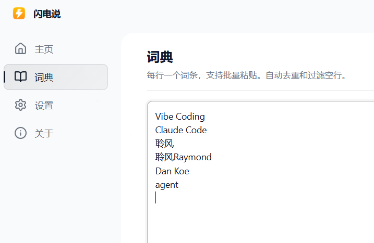Open the 设置 page
The image size is (374, 243).
tap(44, 106)
